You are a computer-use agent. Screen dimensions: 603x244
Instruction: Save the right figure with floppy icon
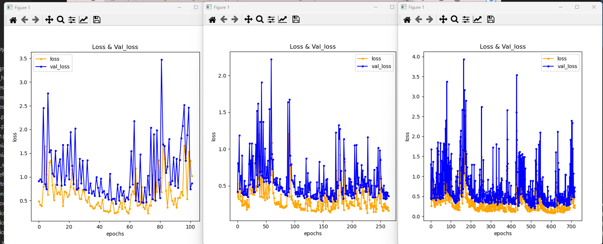point(491,19)
